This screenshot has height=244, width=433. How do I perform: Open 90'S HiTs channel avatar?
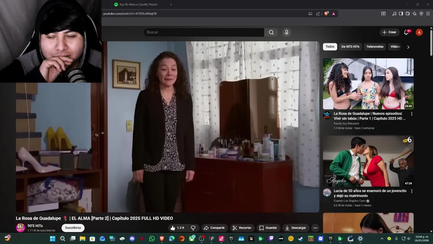(21, 228)
